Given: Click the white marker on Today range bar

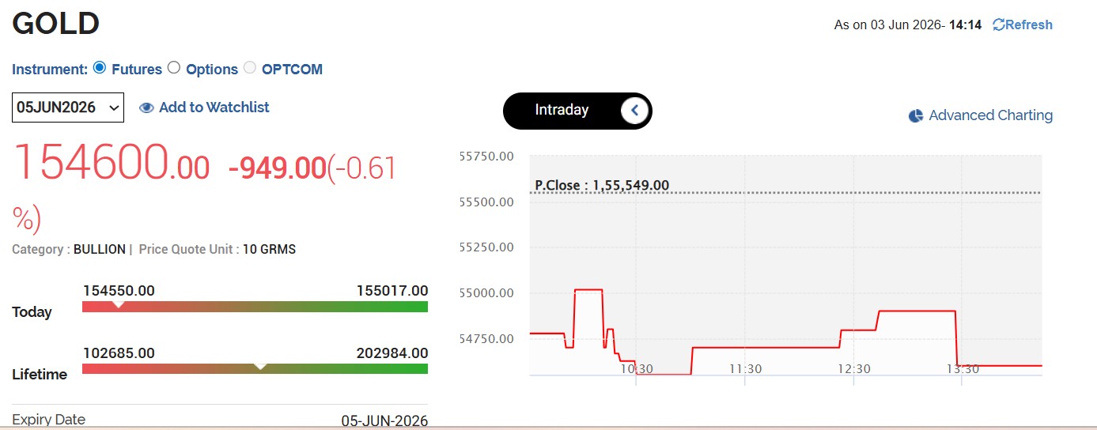Looking at the screenshot, I should coord(118,304).
